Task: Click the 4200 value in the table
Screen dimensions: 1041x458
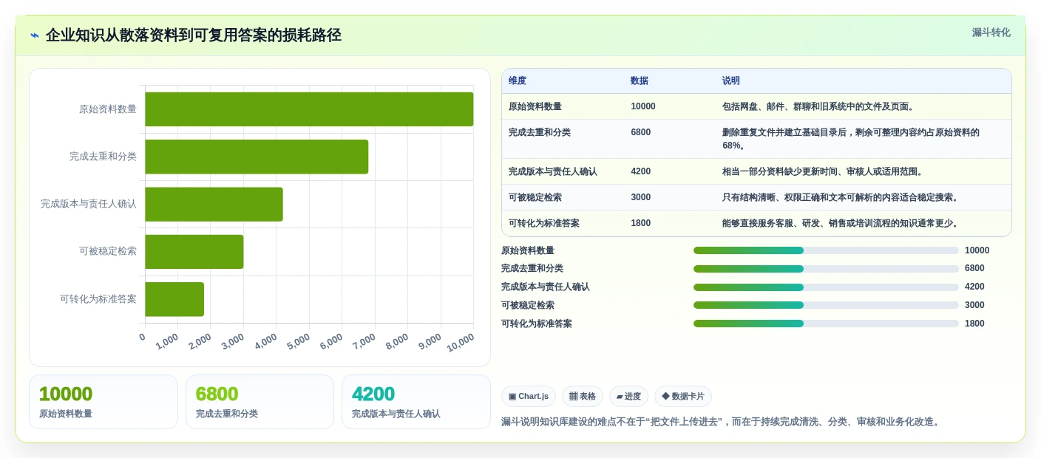Action: pos(641,171)
